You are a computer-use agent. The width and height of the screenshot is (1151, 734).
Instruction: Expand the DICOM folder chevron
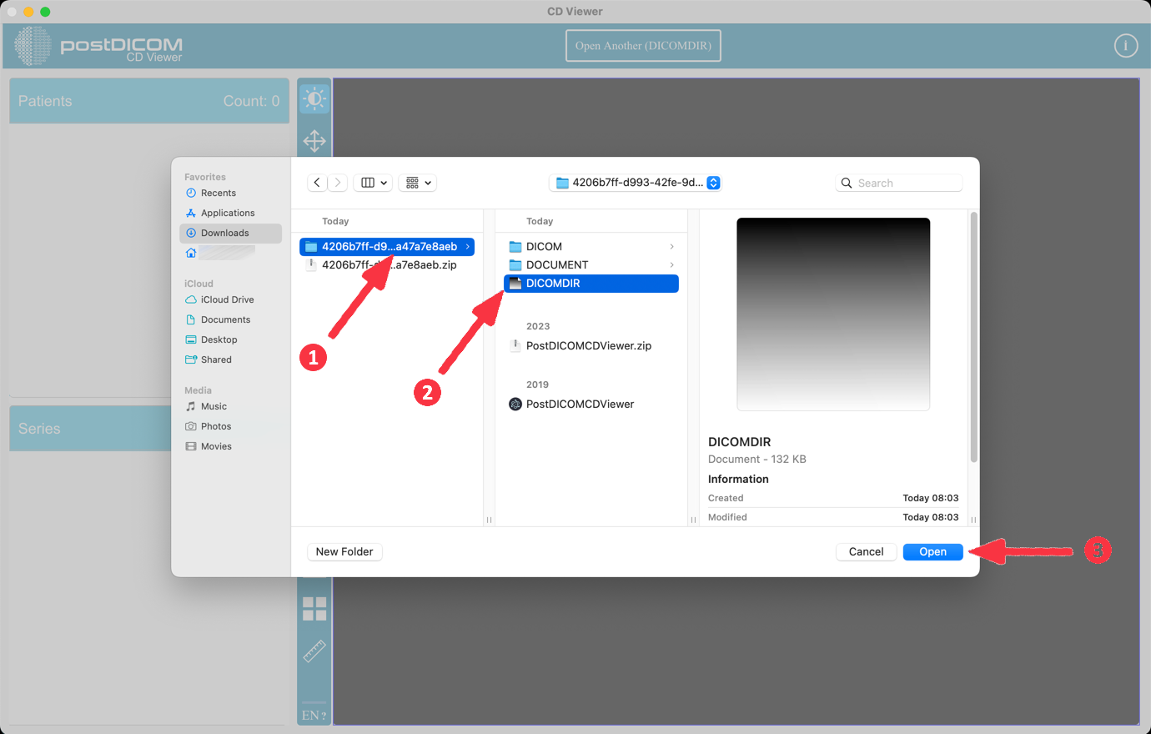point(671,246)
